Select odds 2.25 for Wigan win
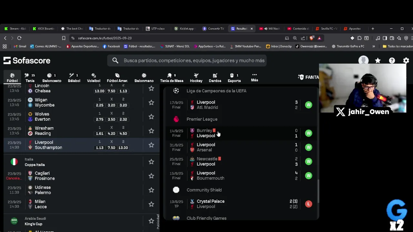Screen dimensions: 413x232 click(100, 105)
